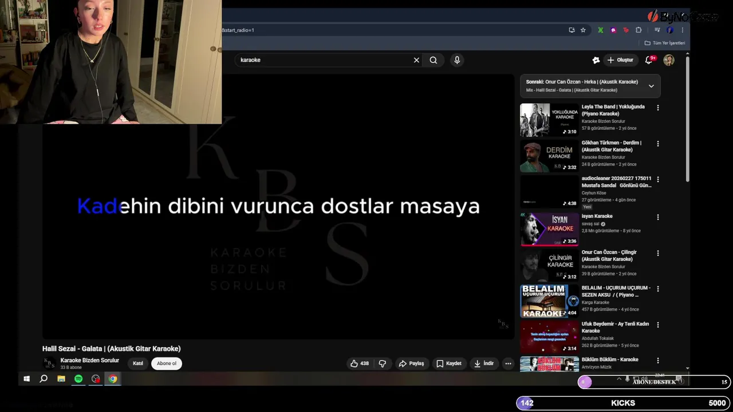733x412 pixels.
Task: Download the video with İndir
Action: click(x=484, y=363)
